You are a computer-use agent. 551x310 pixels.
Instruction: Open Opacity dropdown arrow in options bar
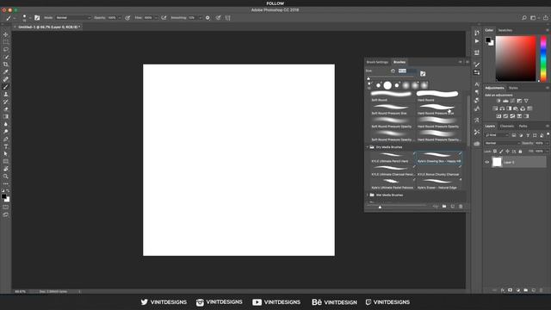coord(120,17)
